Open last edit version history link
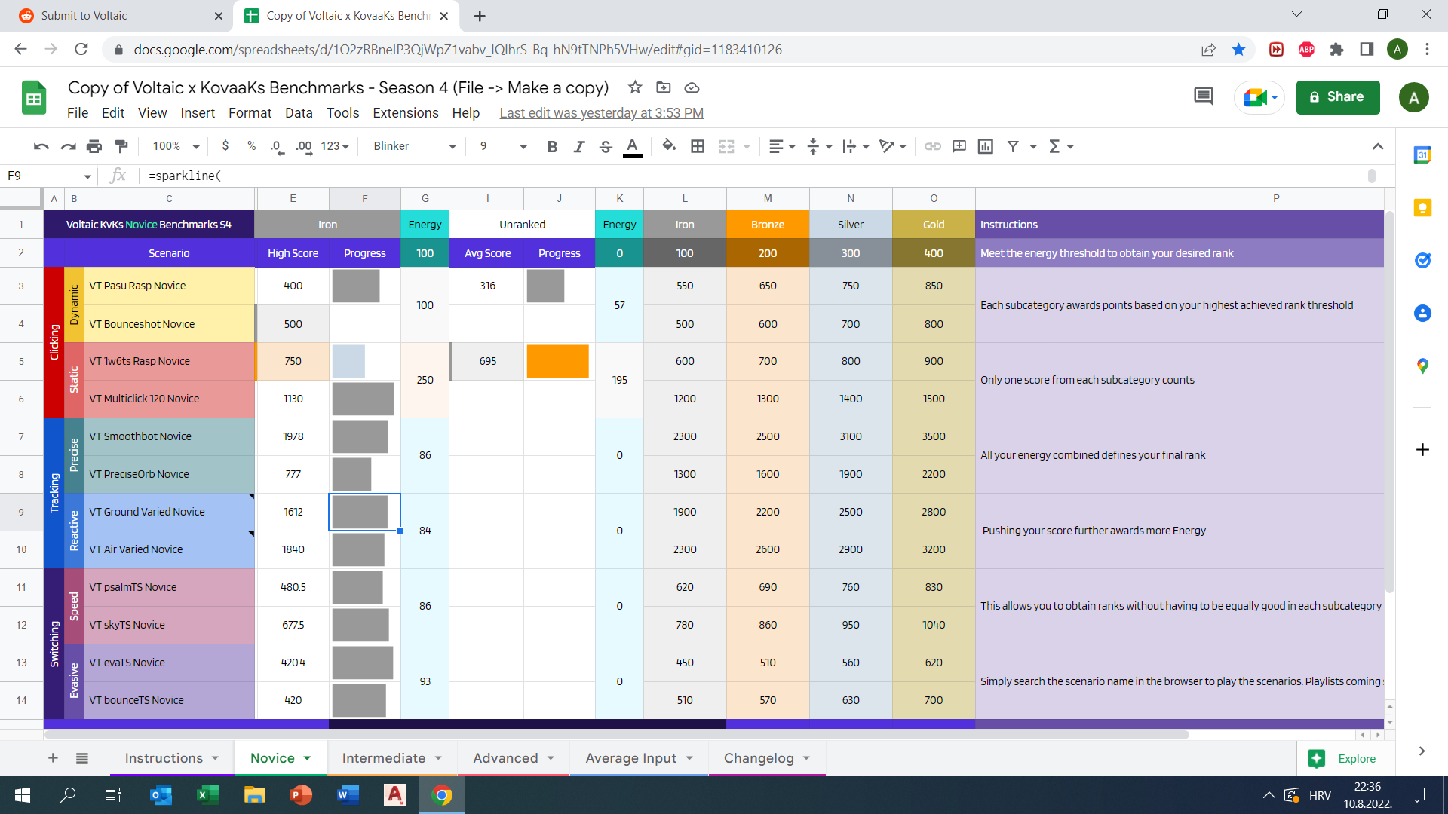The image size is (1448, 814). pos(601,112)
